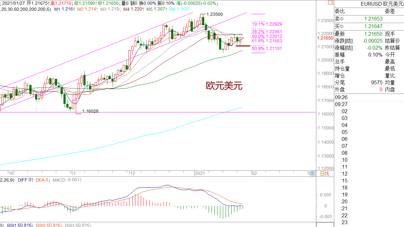Click the 欧元美元 chart annotation text
This screenshot has height=227, width=404.
pos(224,86)
